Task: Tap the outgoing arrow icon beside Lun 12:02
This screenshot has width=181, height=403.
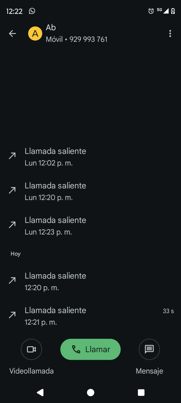Action: 12,156
